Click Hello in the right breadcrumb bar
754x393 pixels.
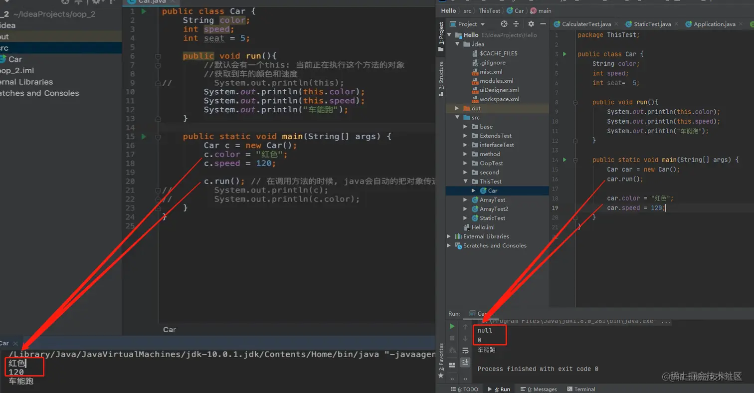(x=448, y=10)
